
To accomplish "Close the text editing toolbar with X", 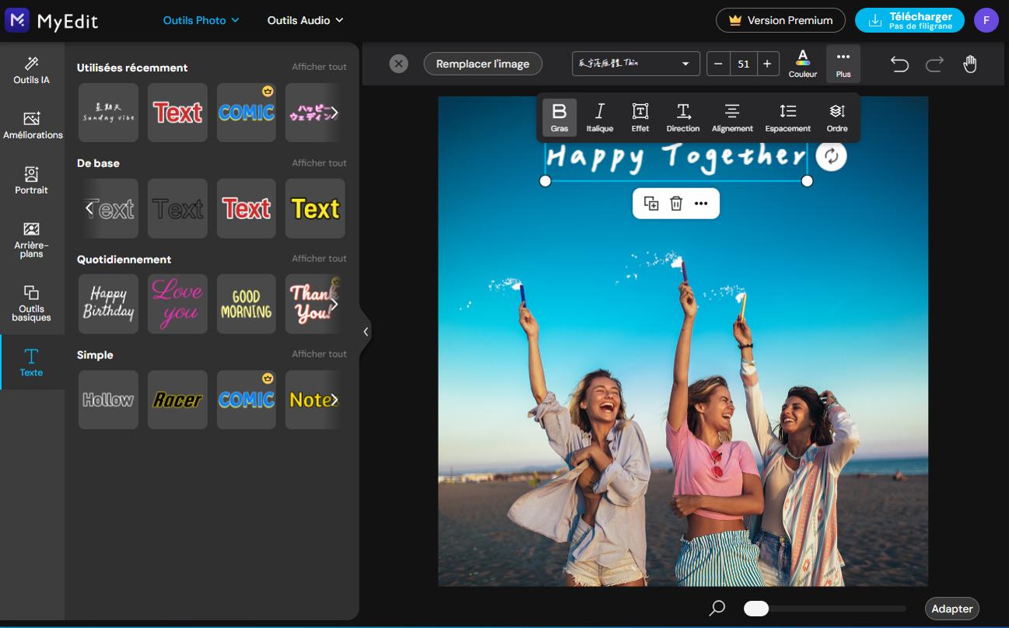I will pos(398,64).
